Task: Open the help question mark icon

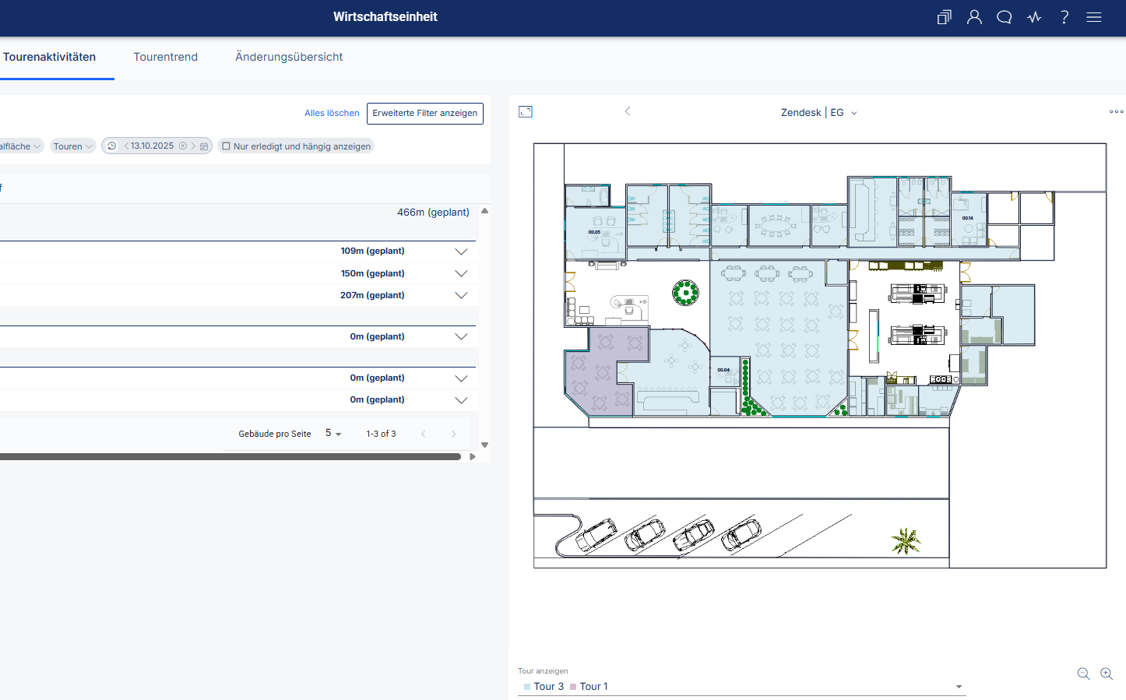Action: point(1064,17)
